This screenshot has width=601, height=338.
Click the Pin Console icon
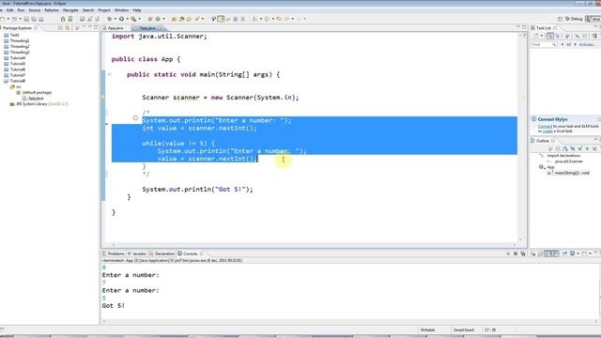[564, 253]
